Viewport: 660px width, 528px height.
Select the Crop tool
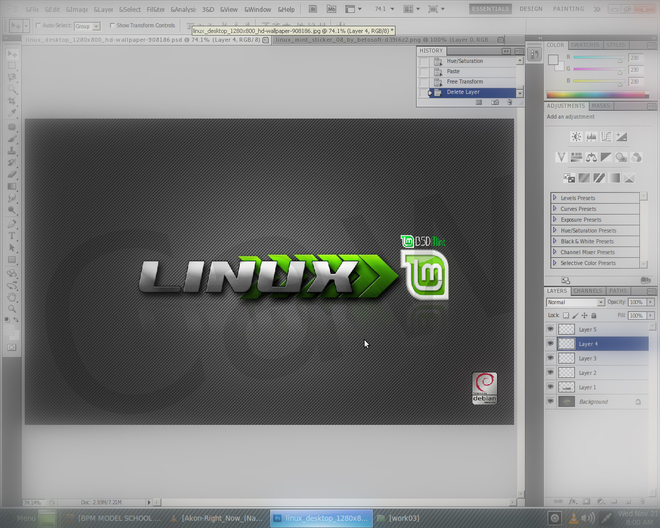click(x=12, y=101)
